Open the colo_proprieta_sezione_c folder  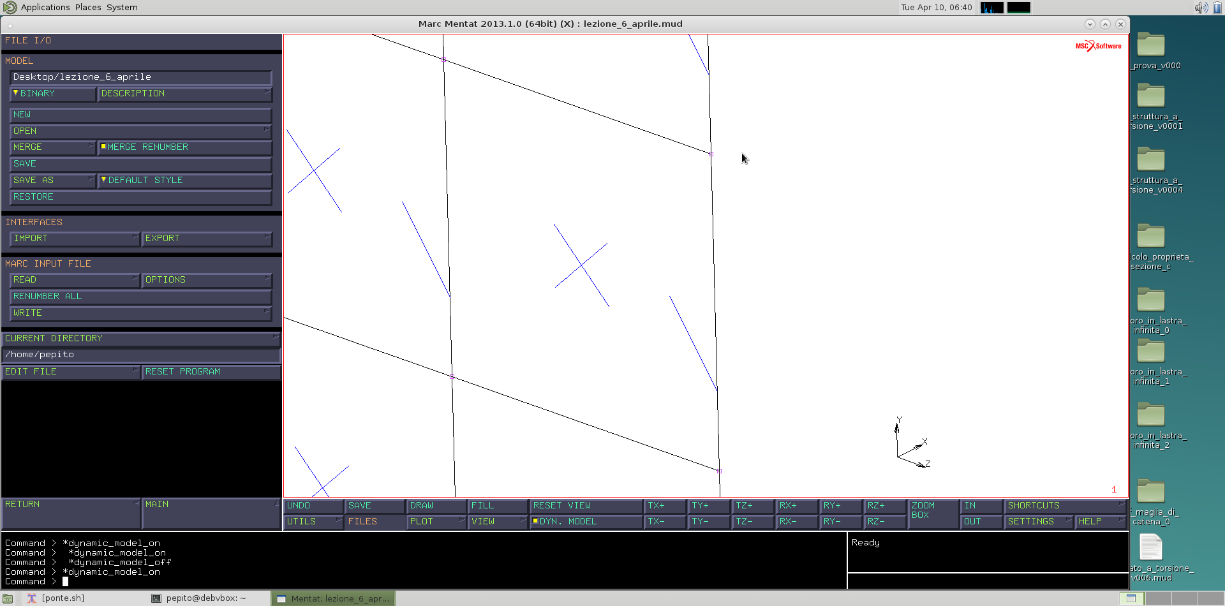pyautogui.click(x=1151, y=236)
